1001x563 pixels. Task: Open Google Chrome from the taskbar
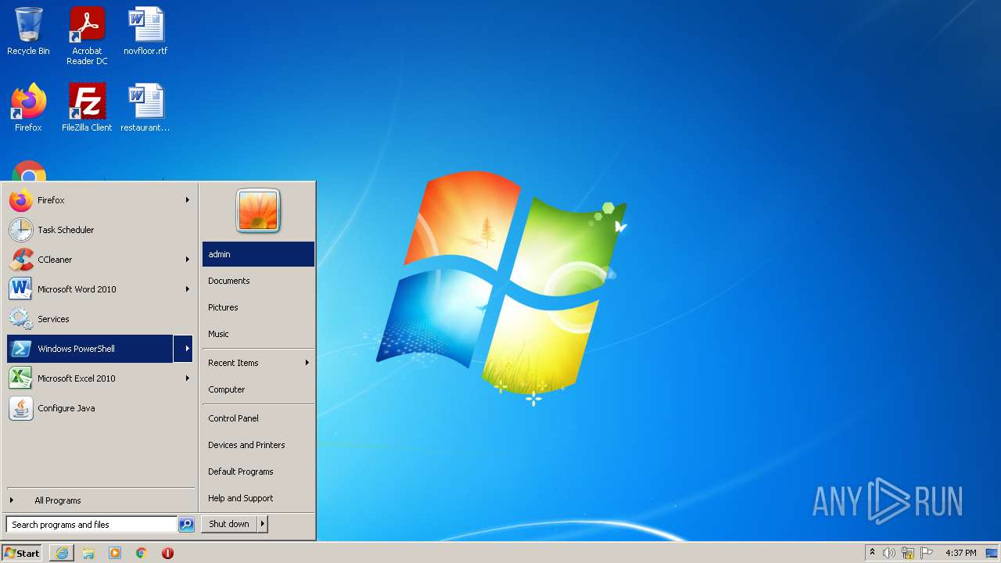(x=142, y=553)
